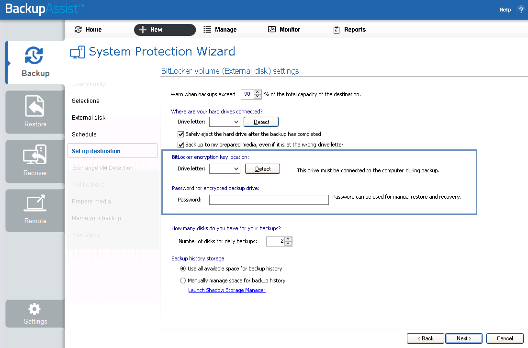Click the plus icon on New

pos(143,30)
